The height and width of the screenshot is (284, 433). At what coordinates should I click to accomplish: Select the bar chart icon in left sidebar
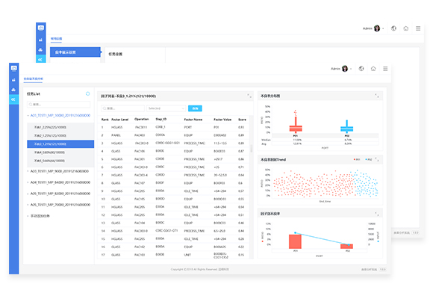point(13,80)
